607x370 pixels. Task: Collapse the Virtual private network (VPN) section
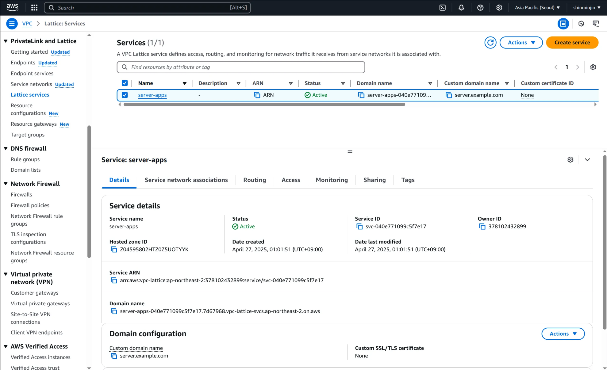click(x=6, y=274)
